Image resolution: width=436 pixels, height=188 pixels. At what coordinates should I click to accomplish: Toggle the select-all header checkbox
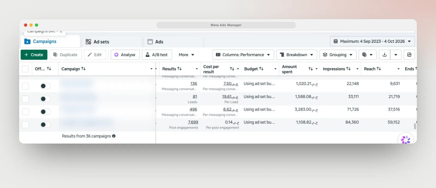pos(25,69)
